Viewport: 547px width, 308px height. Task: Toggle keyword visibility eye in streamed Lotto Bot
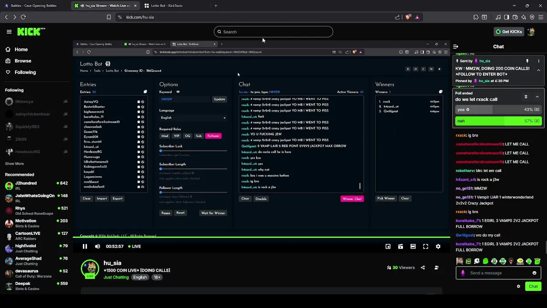(x=178, y=92)
